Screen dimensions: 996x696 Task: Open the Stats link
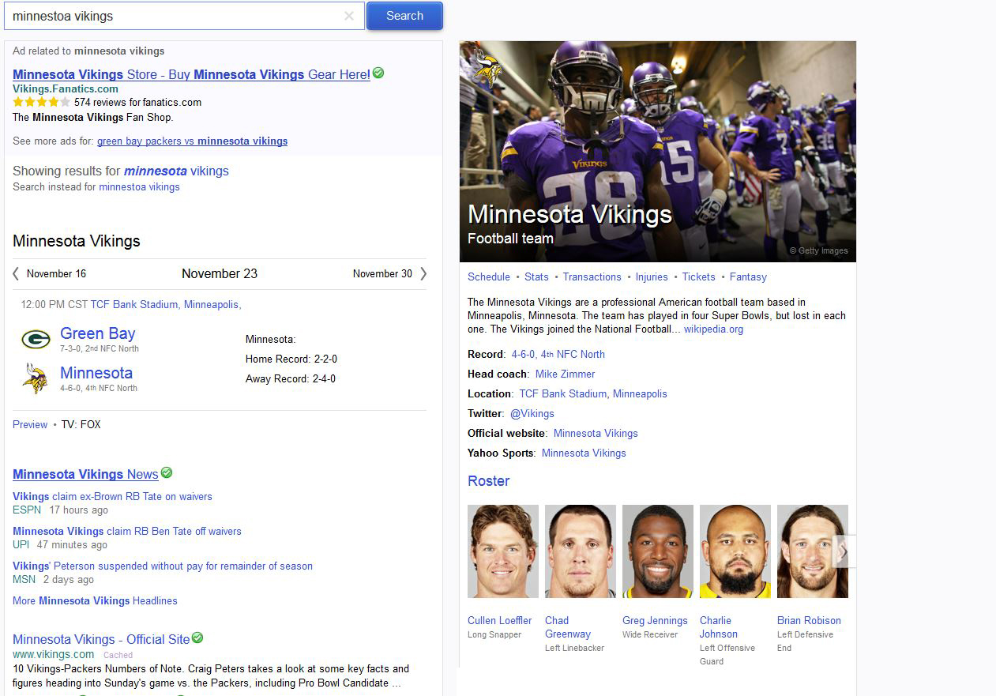536,277
